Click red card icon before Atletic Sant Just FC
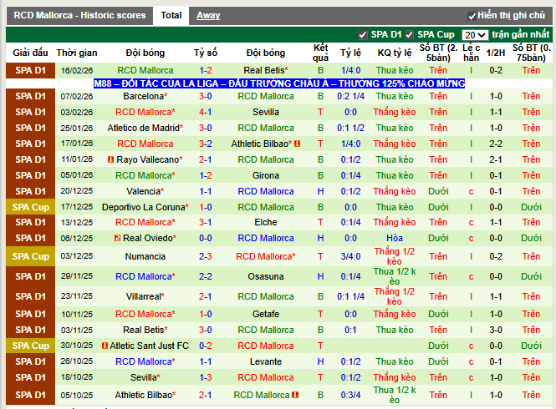Screen dimensions: 556x409 pyautogui.click(x=105, y=346)
